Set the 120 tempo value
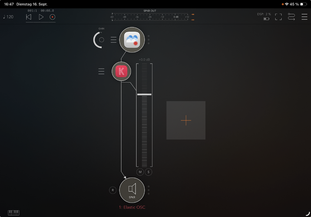The image size is (311, 217). (x=8, y=17)
